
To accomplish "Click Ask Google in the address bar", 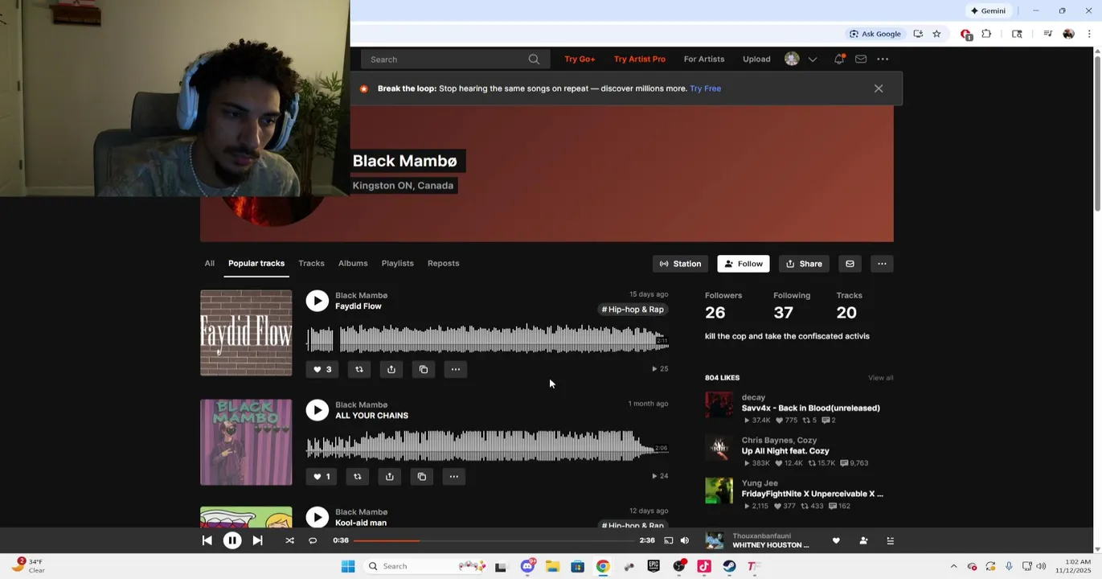I will tap(875, 34).
